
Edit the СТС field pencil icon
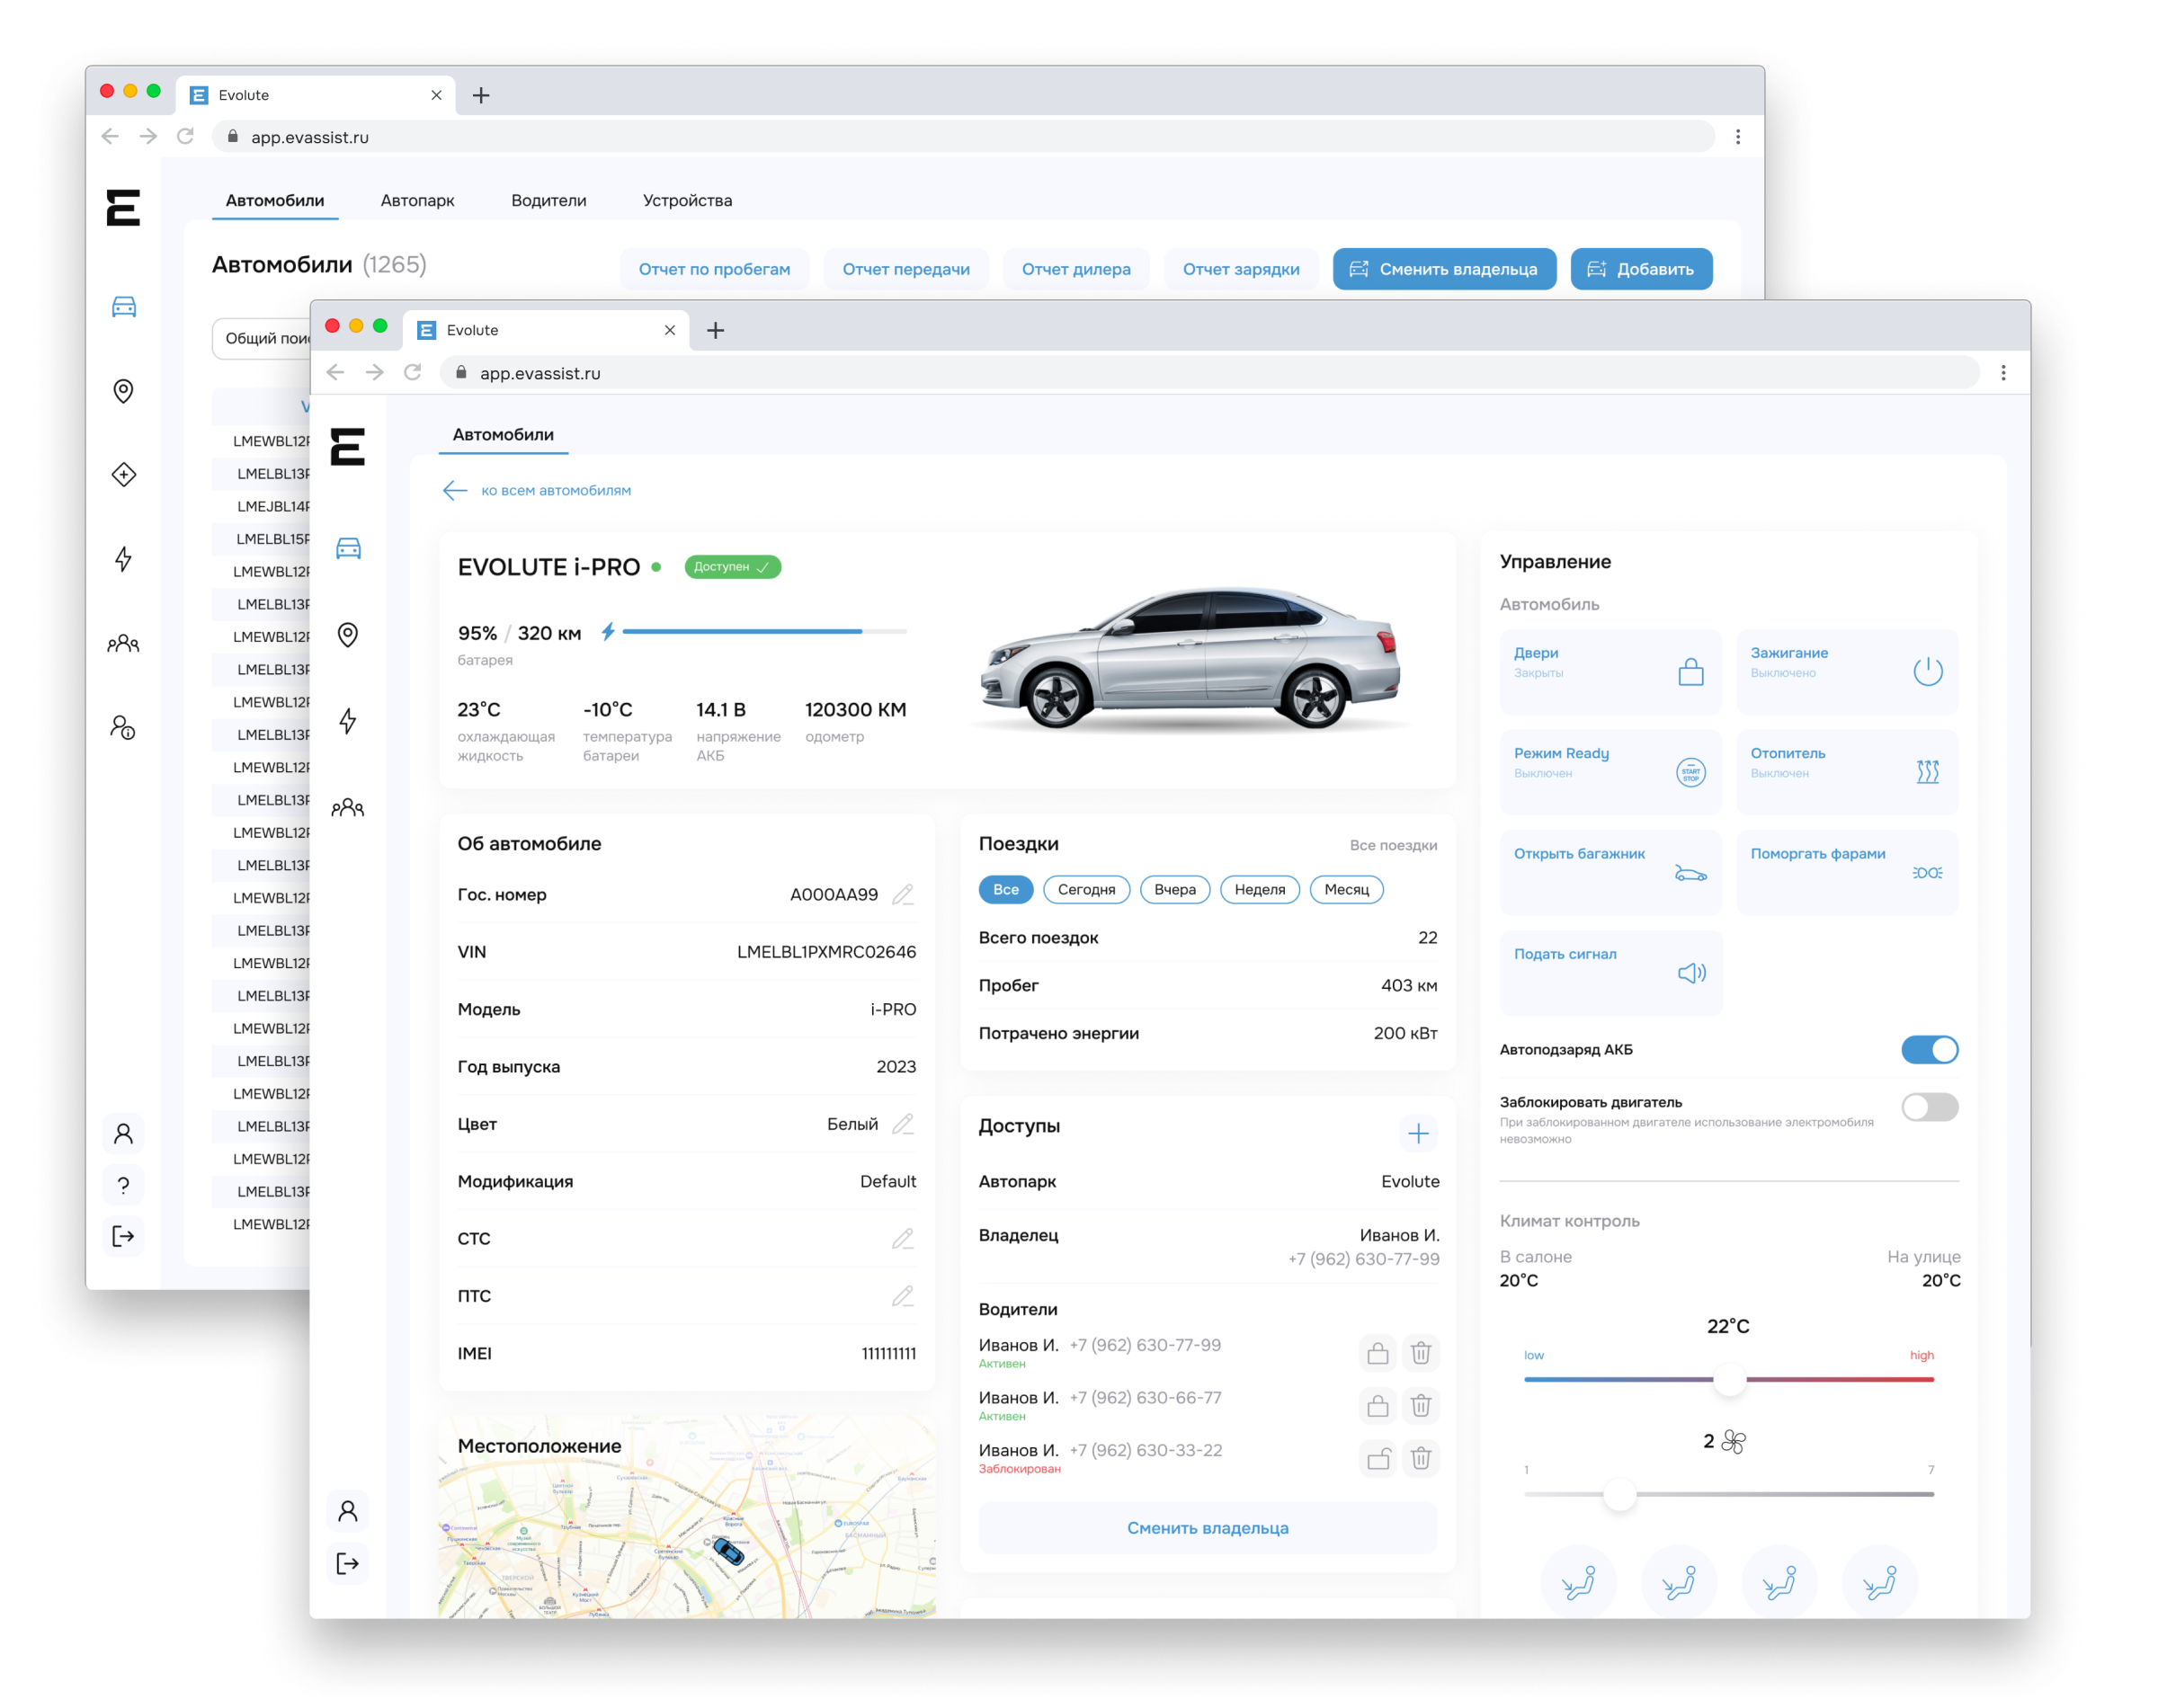904,1240
